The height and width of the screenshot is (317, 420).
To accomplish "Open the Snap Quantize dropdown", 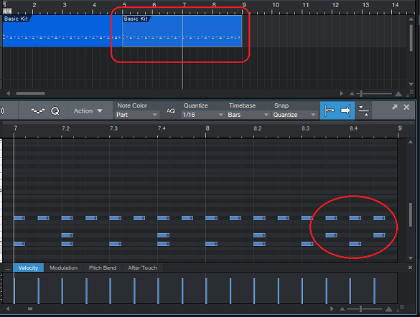I will pyautogui.click(x=294, y=115).
